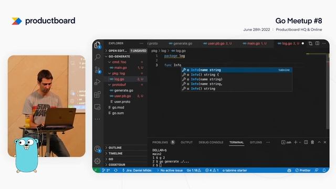Image resolution: width=336 pixels, height=189 pixels.
Task: Open the remote window indicator
Action: click(x=96, y=170)
